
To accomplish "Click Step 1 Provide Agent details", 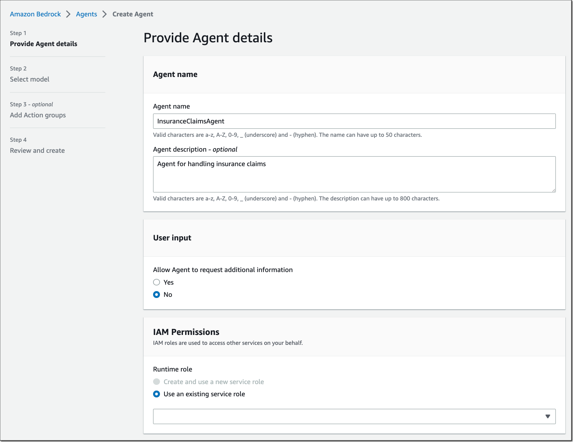I will click(43, 43).
